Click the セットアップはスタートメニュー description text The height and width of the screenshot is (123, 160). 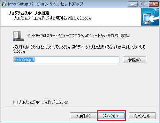(x=78, y=36)
